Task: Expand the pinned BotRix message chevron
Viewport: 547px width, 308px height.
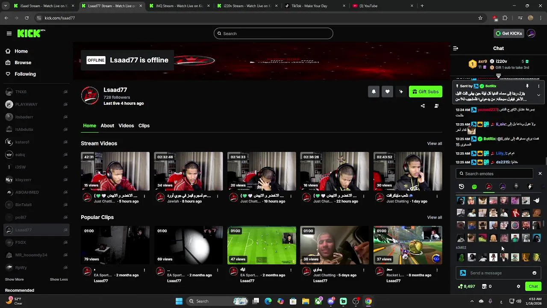Action: [x=538, y=95]
